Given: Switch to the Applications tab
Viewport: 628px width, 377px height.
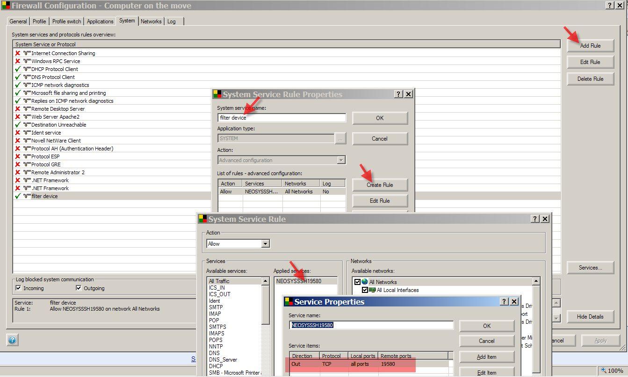Looking at the screenshot, I should click(x=100, y=21).
